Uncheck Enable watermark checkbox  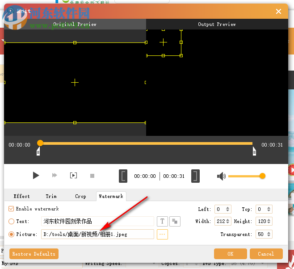click(11, 209)
